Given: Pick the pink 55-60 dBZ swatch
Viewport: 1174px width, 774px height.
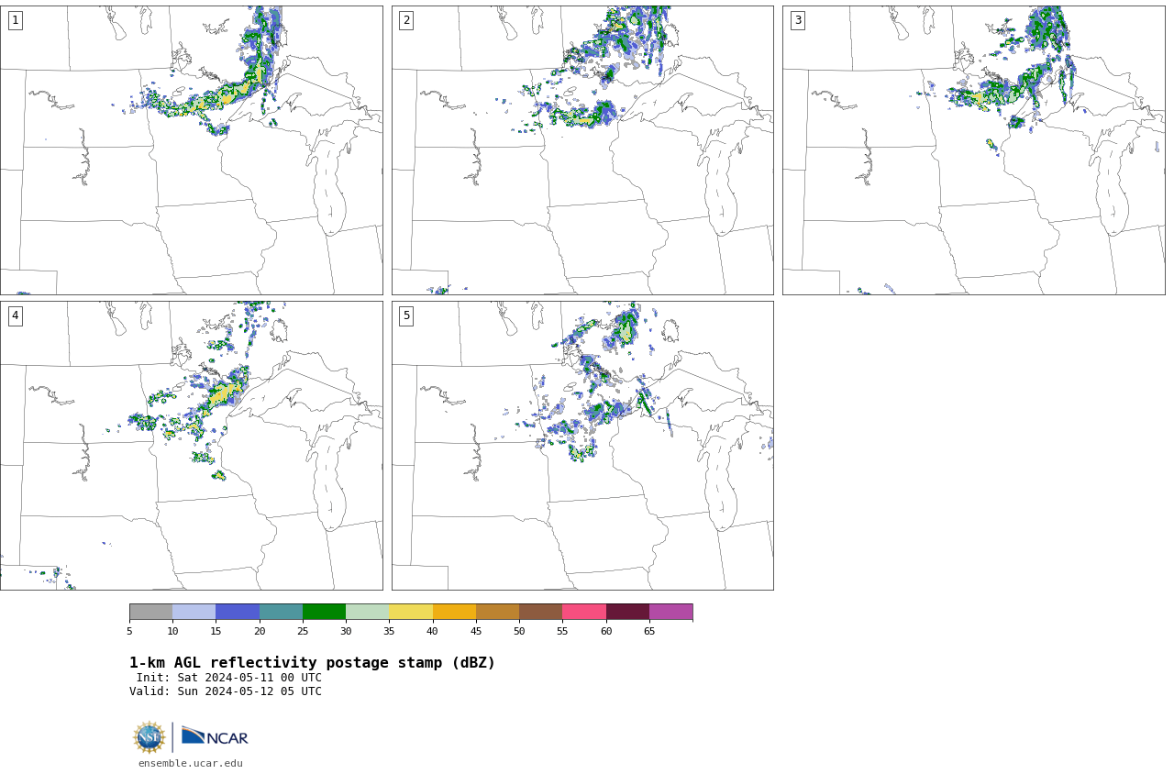Looking at the screenshot, I should click(x=584, y=612).
